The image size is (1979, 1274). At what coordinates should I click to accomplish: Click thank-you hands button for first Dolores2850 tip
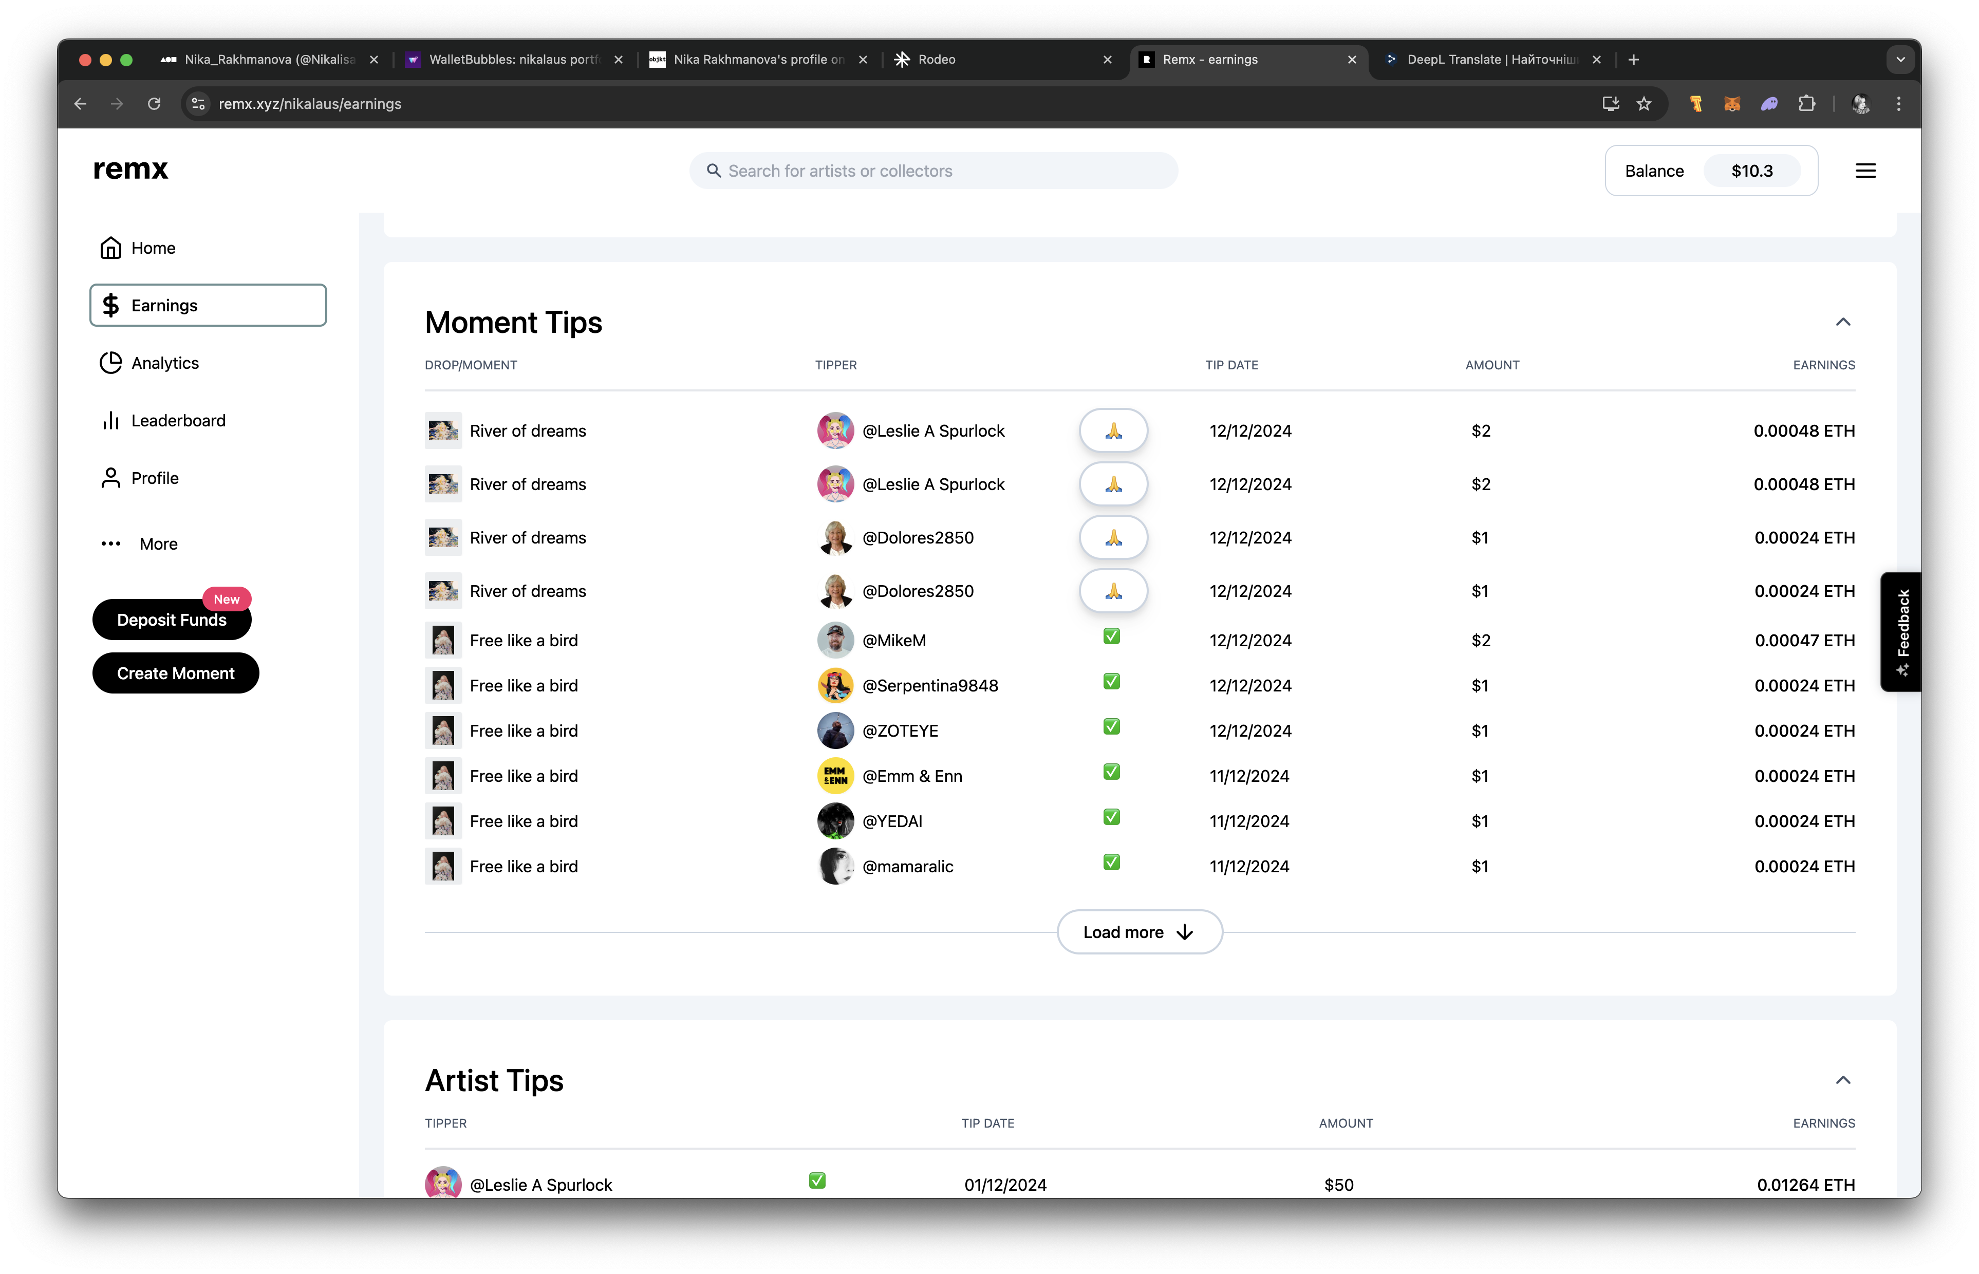(x=1113, y=538)
